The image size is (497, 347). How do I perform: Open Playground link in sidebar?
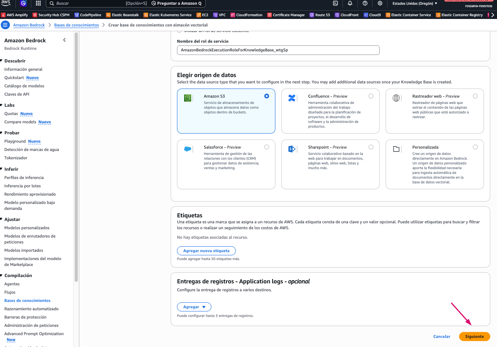[x=15, y=141]
